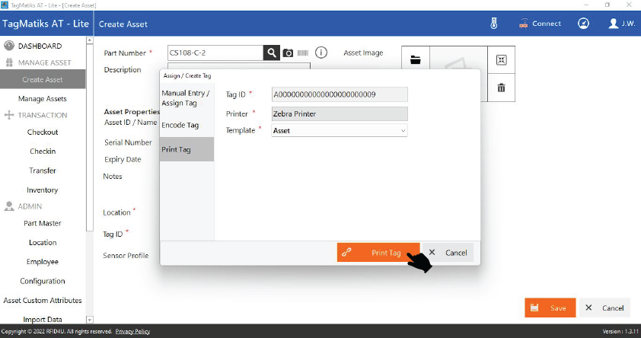
Task: Click the part number search icon
Action: click(272, 53)
